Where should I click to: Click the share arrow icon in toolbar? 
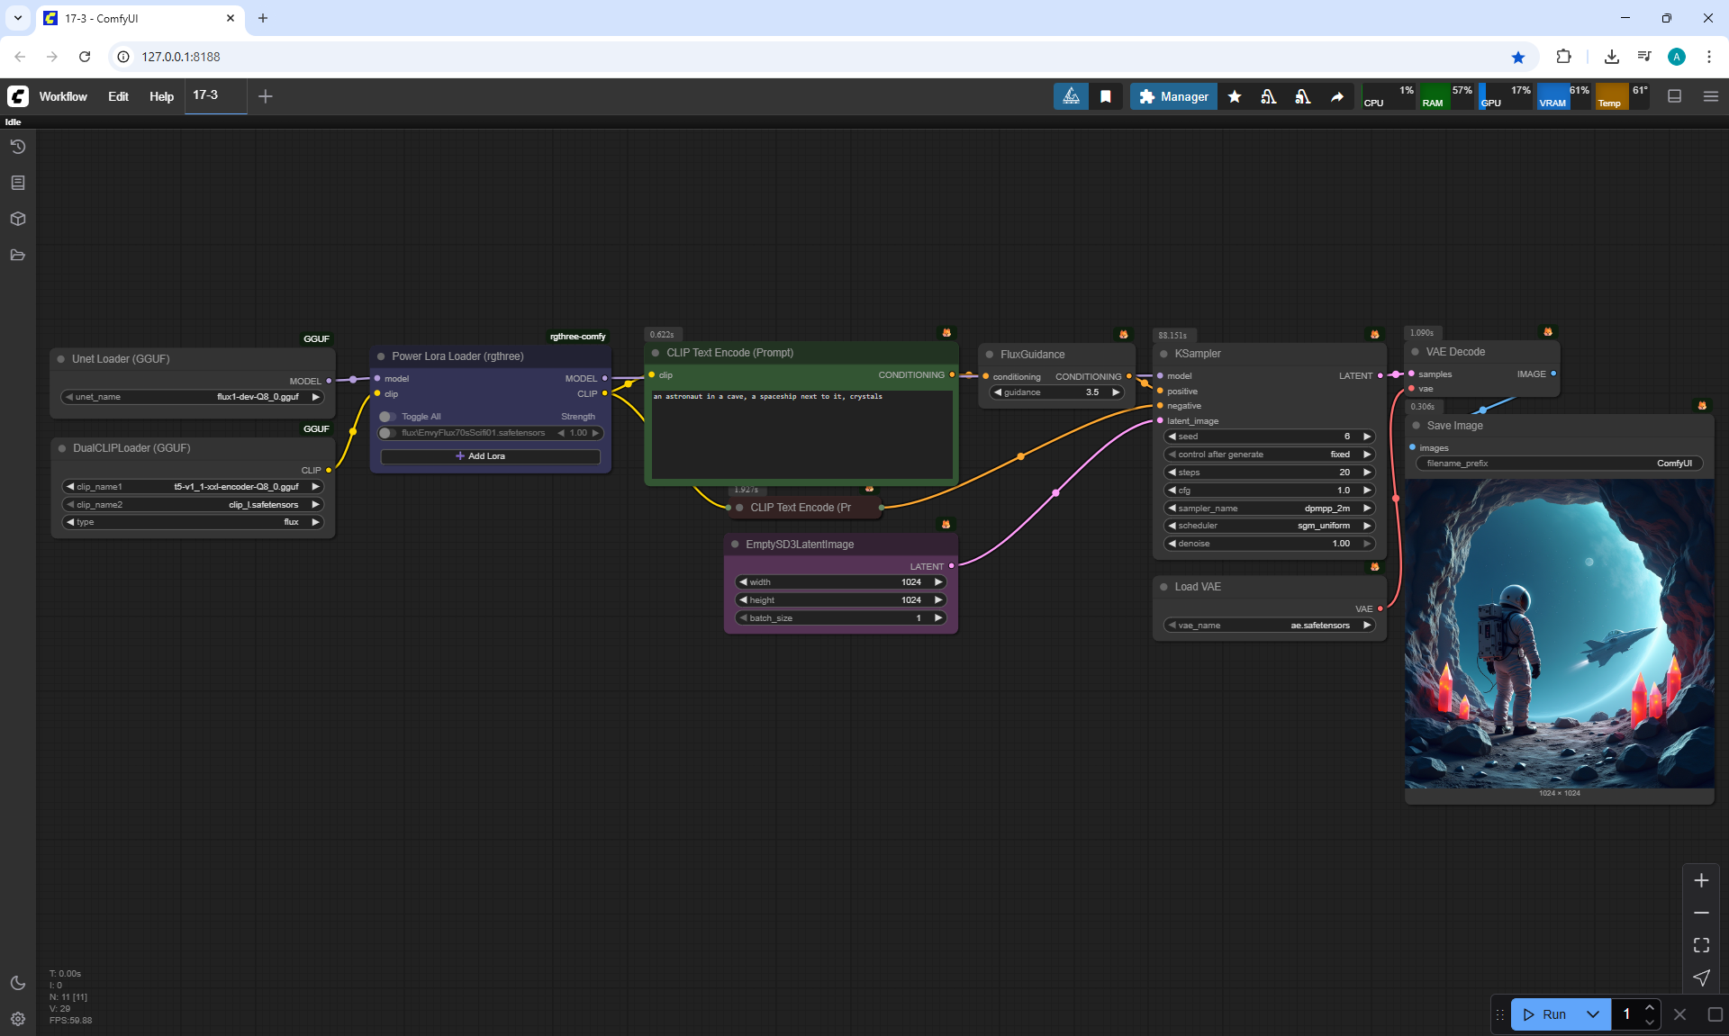(1337, 96)
